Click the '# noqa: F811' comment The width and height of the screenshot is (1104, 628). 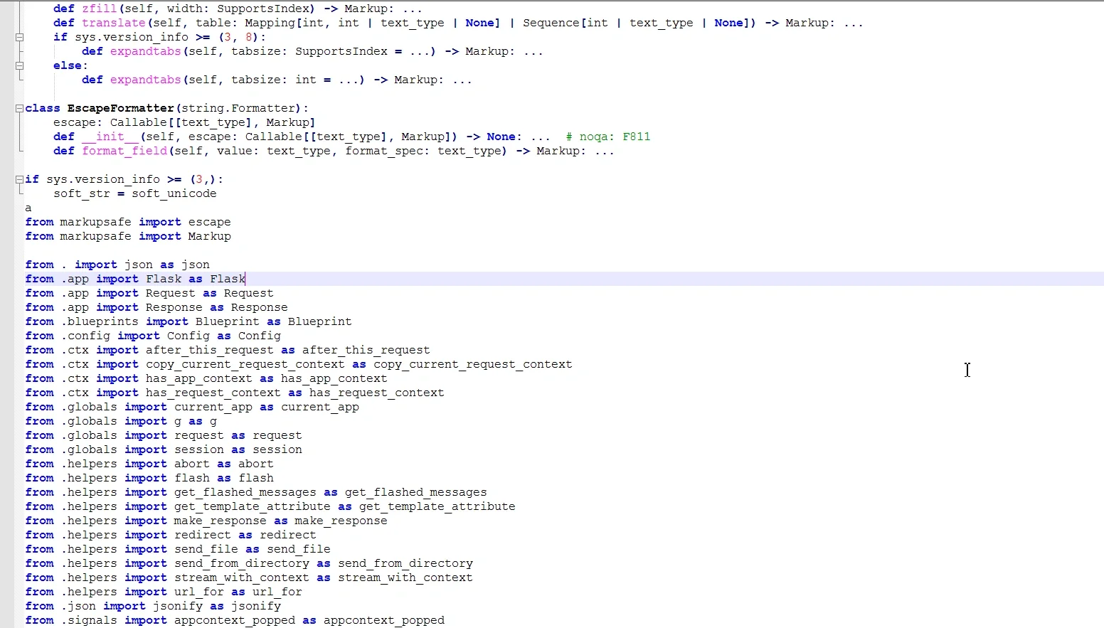[607, 137]
